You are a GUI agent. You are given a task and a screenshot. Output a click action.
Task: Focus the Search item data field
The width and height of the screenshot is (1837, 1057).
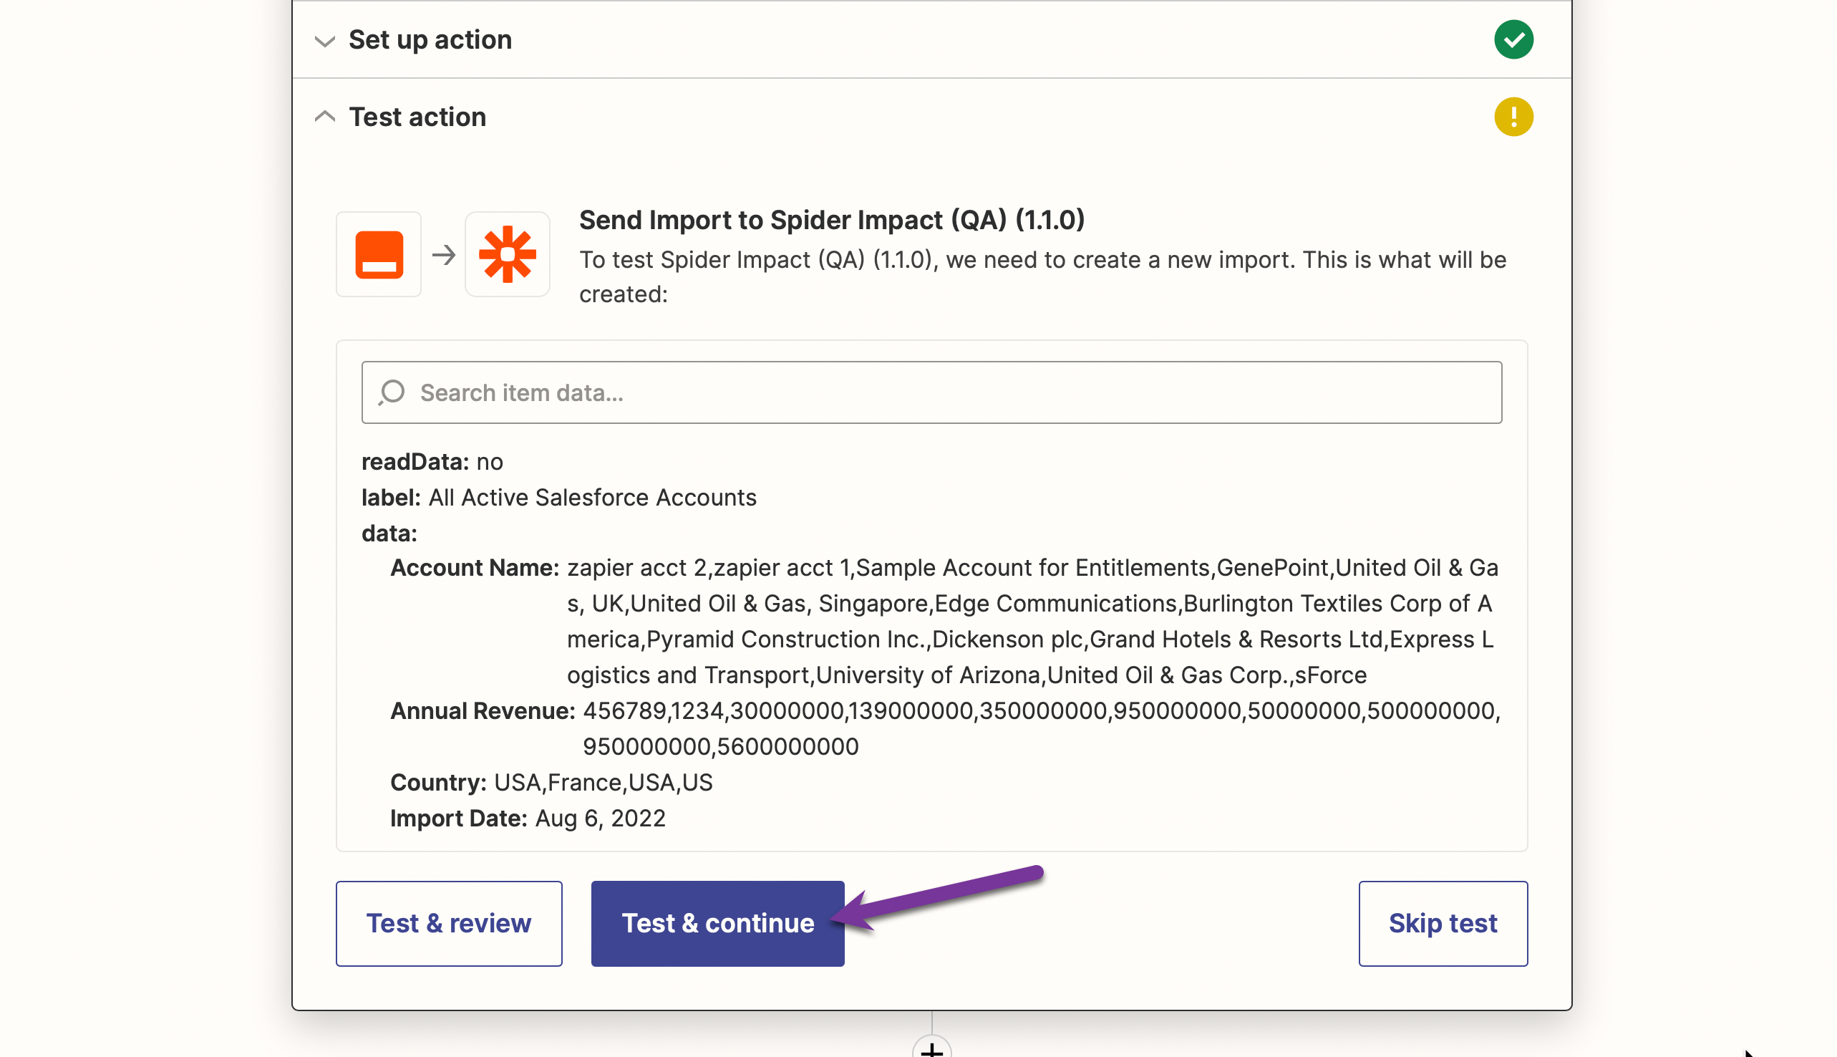click(x=931, y=392)
